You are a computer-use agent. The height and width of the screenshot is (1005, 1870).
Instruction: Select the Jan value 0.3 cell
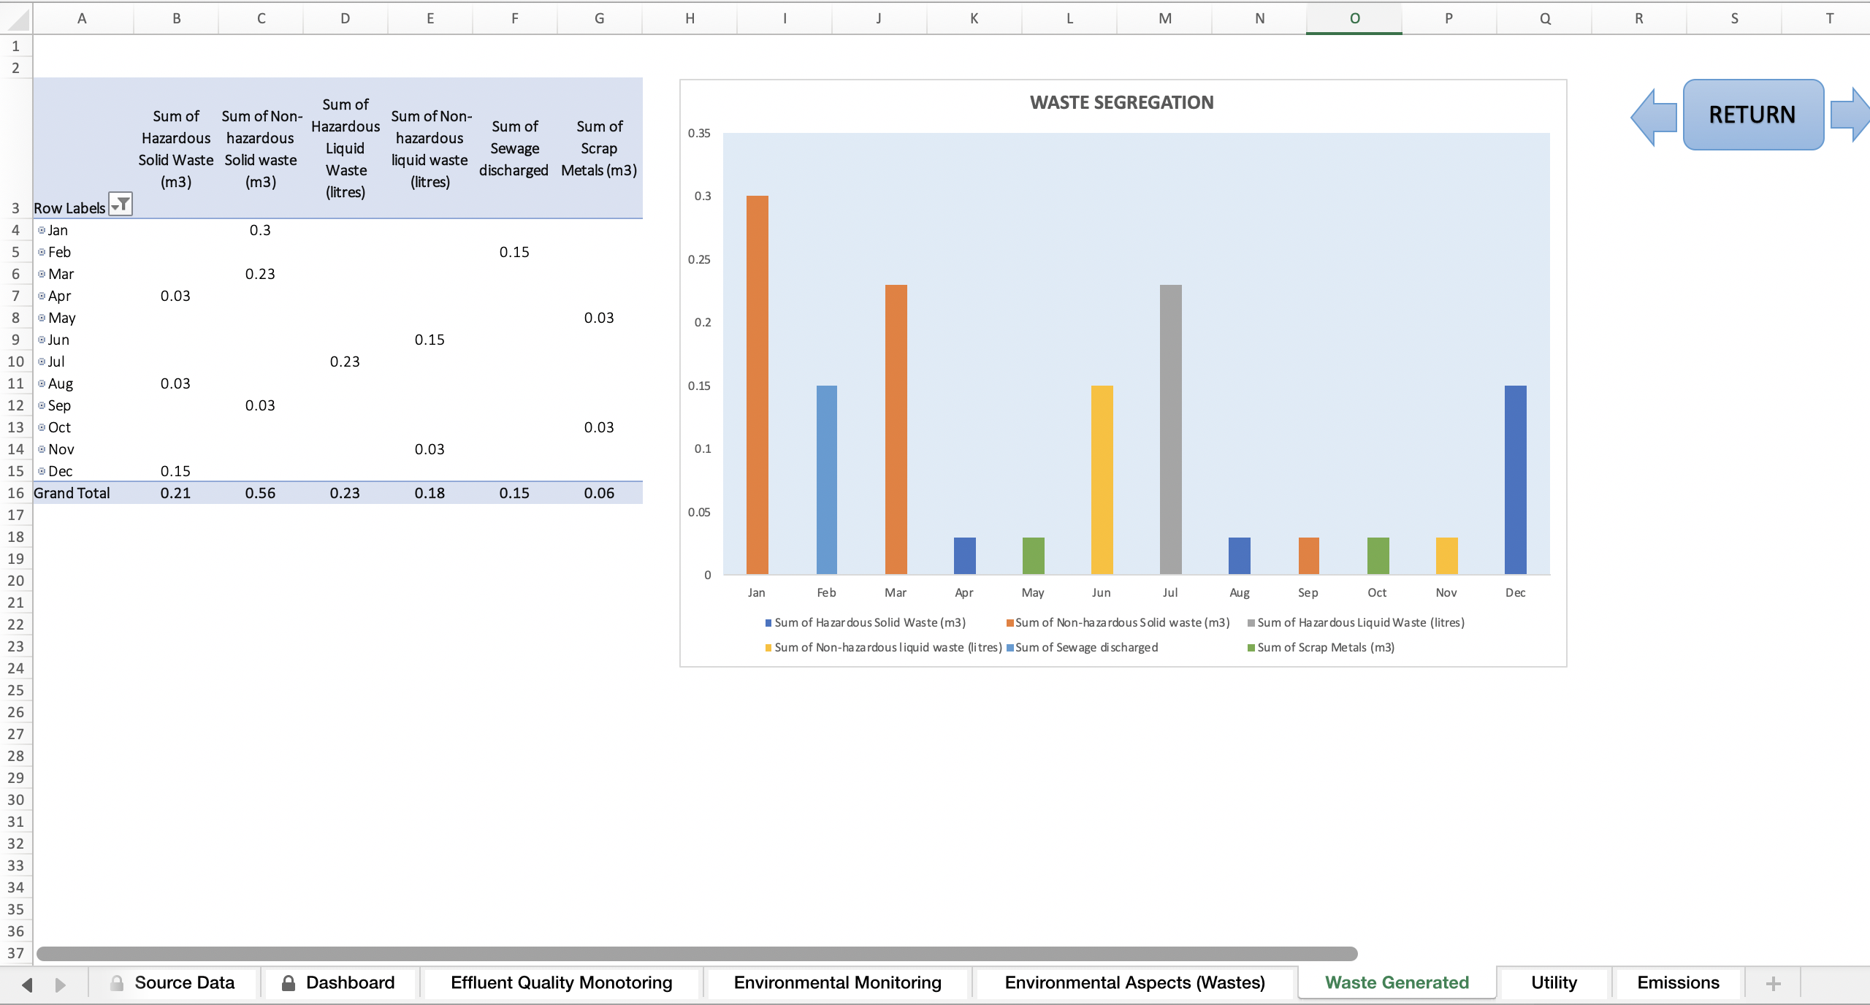pos(261,230)
